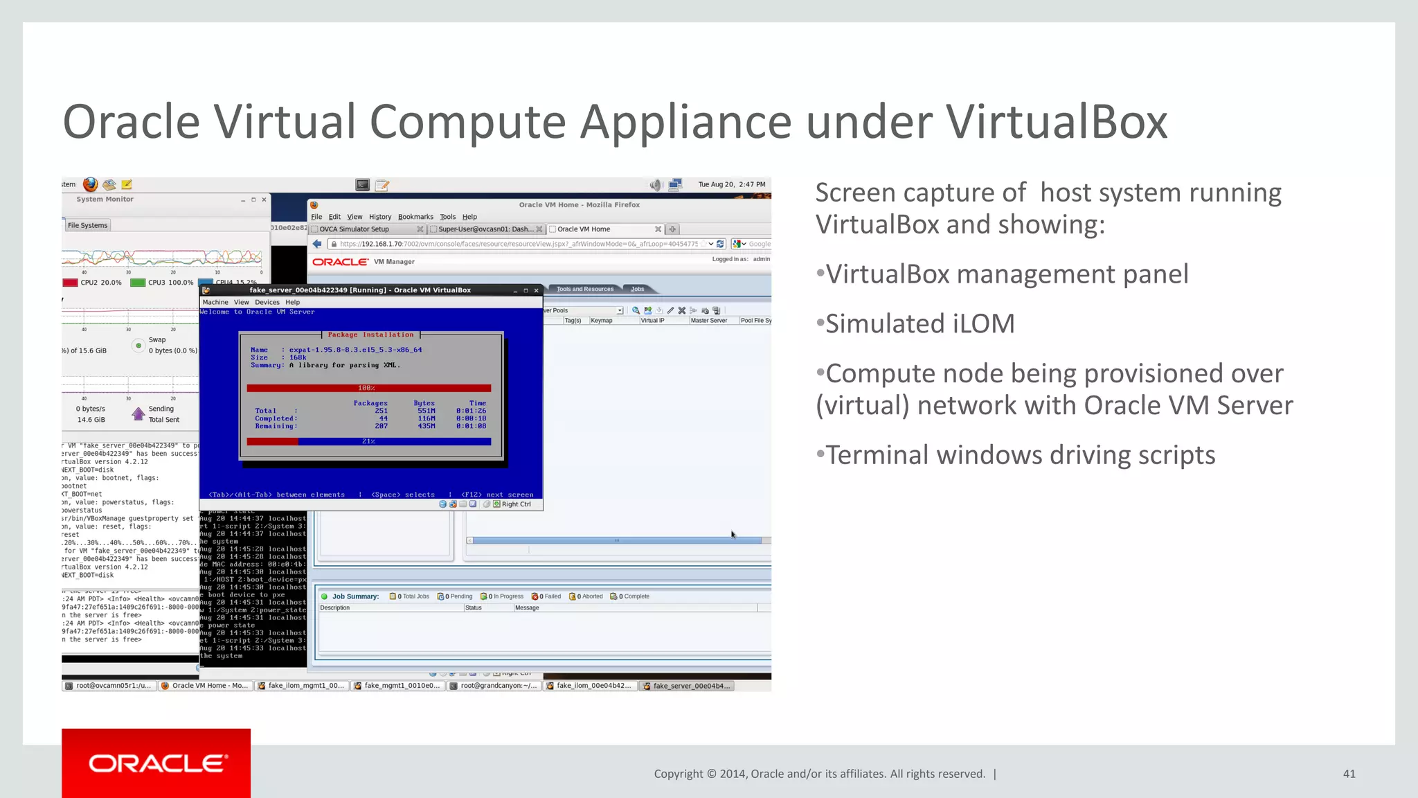Open the Jobs tab in VM Manager
The image size is (1418, 798).
click(638, 289)
